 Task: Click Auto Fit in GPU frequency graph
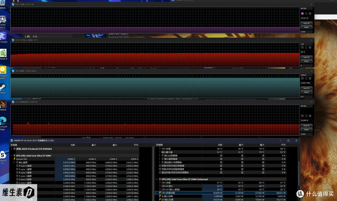(306, 88)
